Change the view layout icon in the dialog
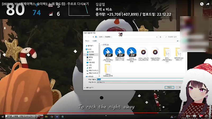Image resolution: width=212 pixels, height=119 pixels. point(178,41)
